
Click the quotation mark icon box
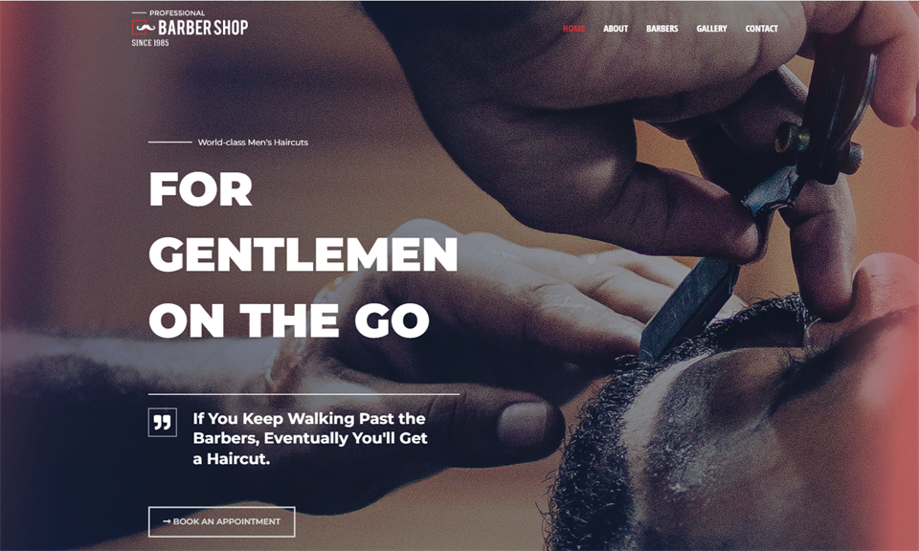click(163, 422)
